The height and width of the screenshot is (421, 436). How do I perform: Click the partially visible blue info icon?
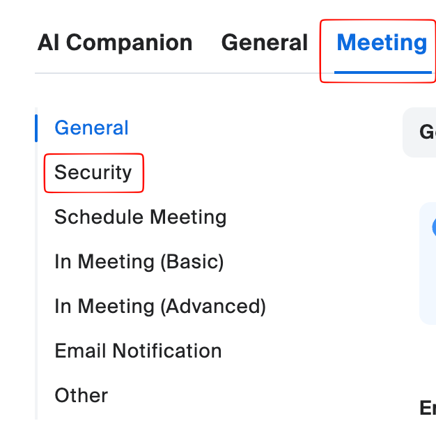click(433, 227)
